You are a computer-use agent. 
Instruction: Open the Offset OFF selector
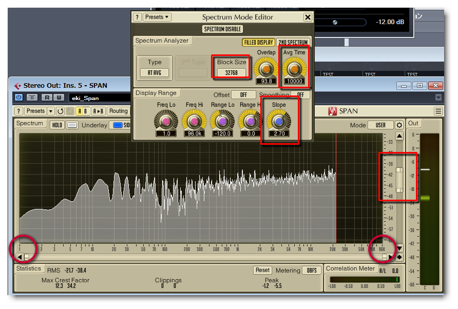243,94
